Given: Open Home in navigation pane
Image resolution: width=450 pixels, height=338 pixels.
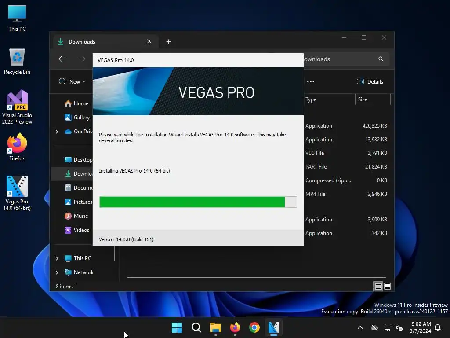Looking at the screenshot, I should pos(76,103).
